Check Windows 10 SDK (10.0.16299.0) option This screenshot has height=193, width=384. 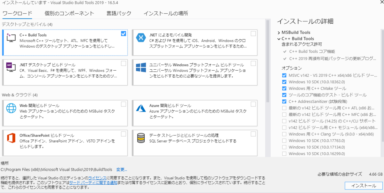point(284,154)
